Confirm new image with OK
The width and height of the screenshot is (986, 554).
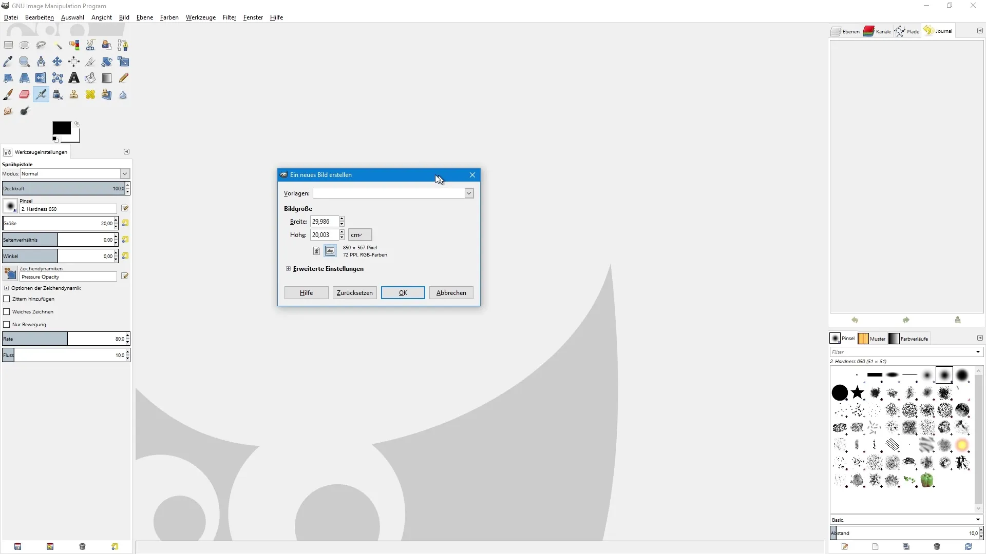point(403,293)
